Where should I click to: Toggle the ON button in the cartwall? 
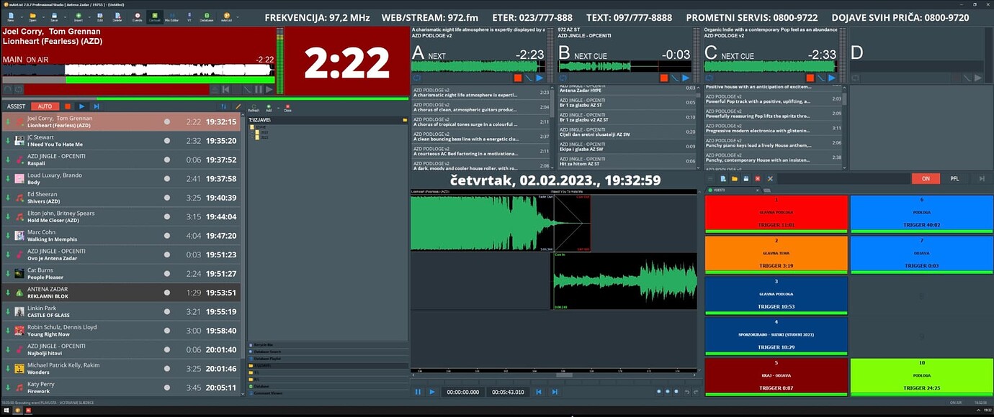(926, 178)
